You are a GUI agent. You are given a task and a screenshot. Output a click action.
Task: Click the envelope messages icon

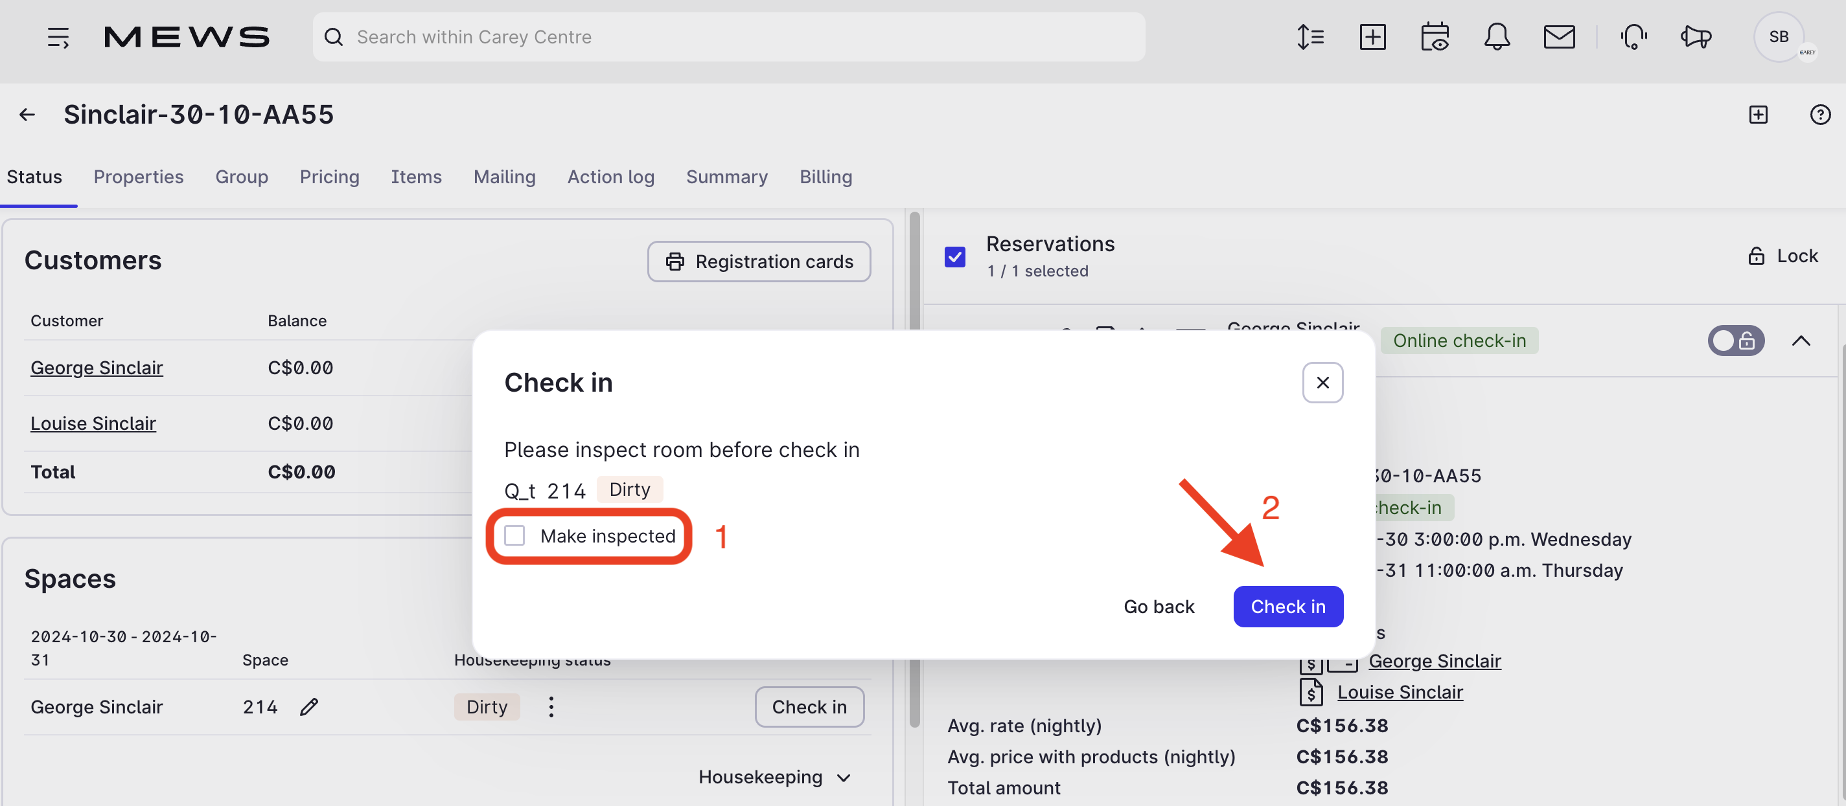[1559, 36]
